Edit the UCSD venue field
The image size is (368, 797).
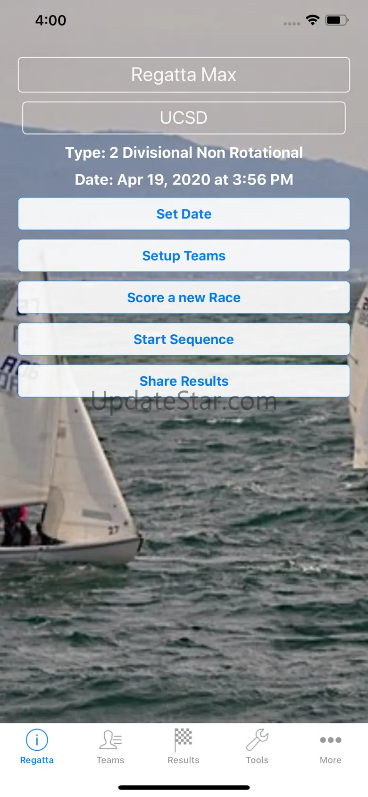pyautogui.click(x=184, y=118)
